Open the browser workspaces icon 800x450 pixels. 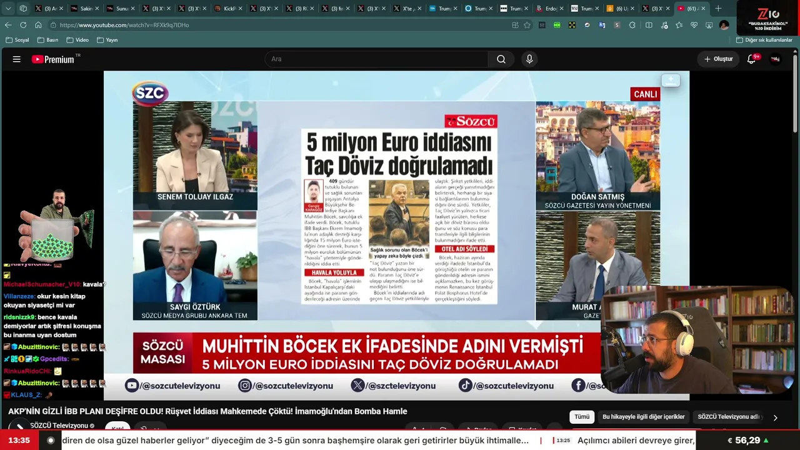pyautogui.click(x=23, y=9)
